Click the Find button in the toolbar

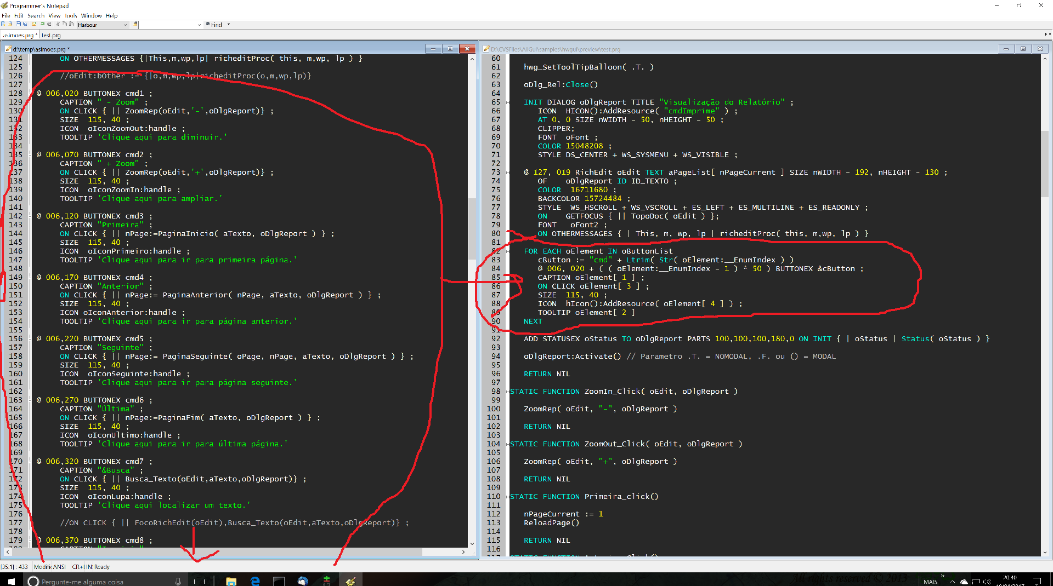pyautogui.click(x=214, y=25)
